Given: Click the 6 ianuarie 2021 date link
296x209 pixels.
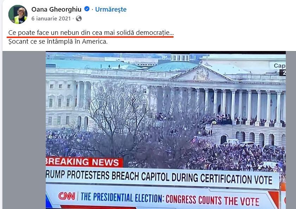Looking at the screenshot, I should (51, 19).
